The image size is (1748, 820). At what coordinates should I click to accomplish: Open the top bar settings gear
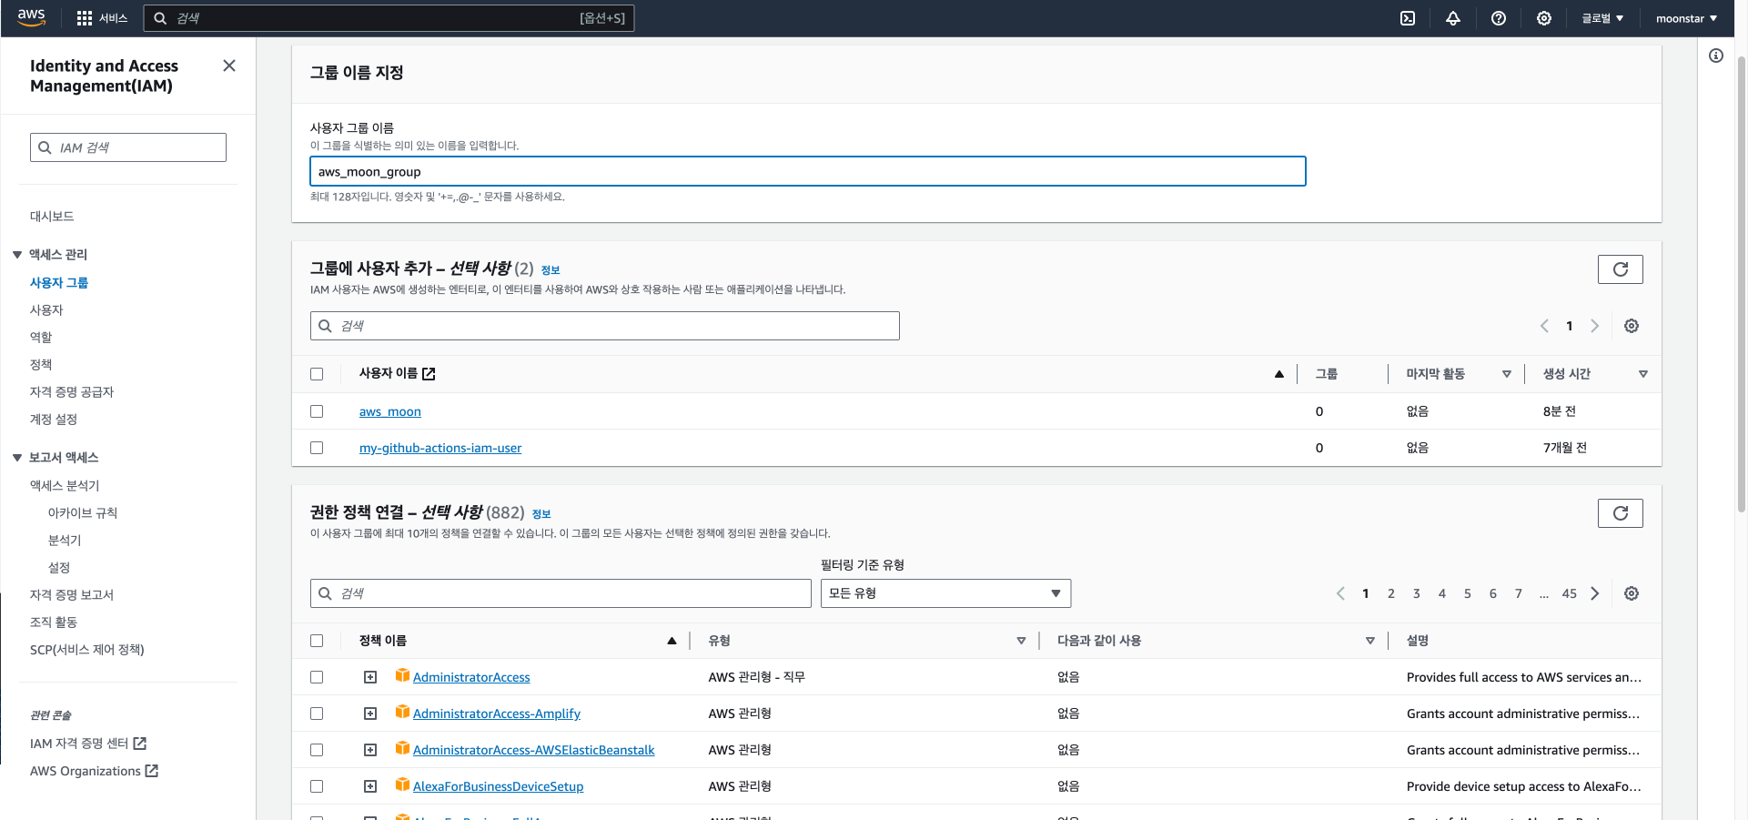tap(1544, 18)
